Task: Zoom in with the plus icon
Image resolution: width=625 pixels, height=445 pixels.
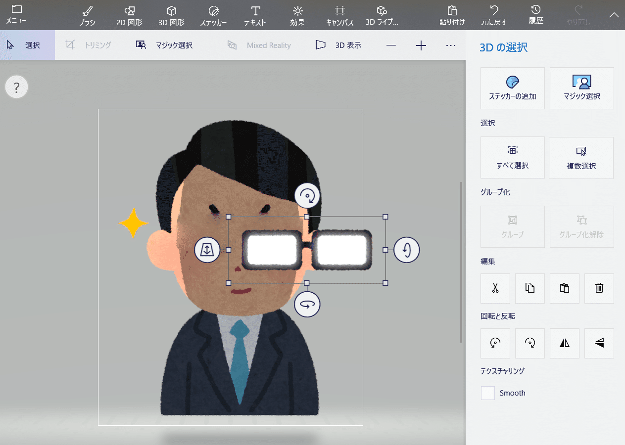Action: click(421, 45)
